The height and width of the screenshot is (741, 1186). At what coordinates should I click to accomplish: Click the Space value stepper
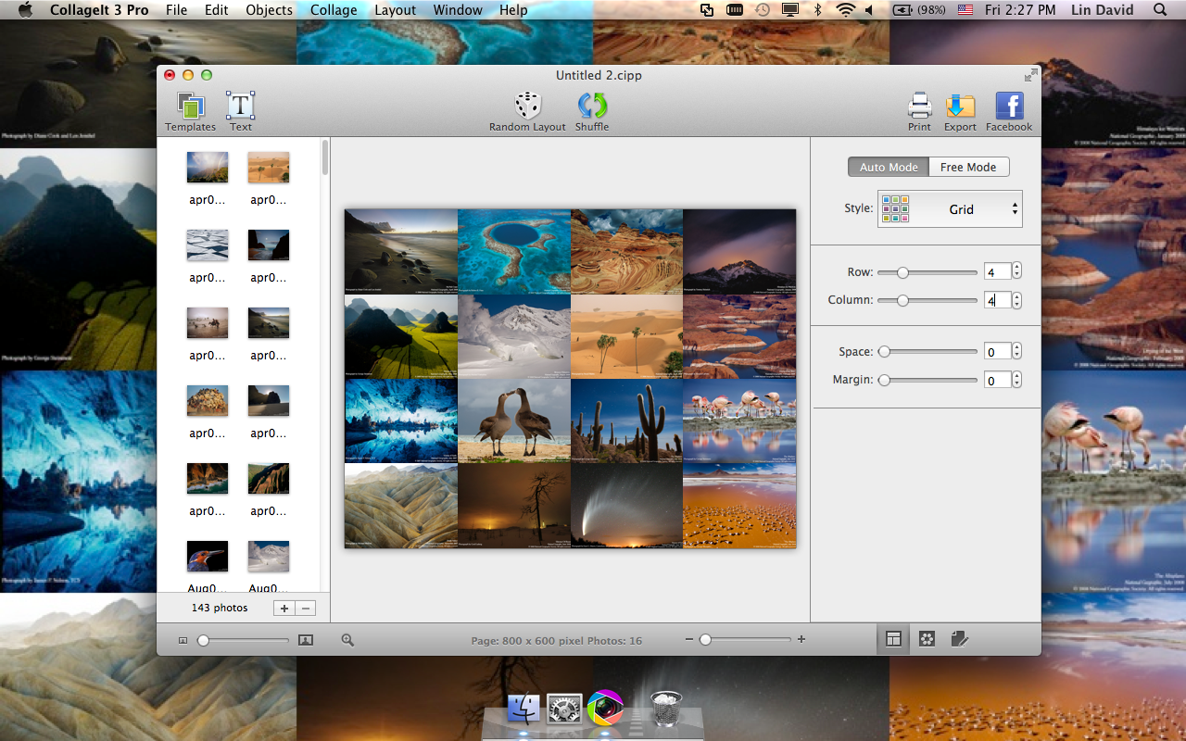click(1016, 351)
